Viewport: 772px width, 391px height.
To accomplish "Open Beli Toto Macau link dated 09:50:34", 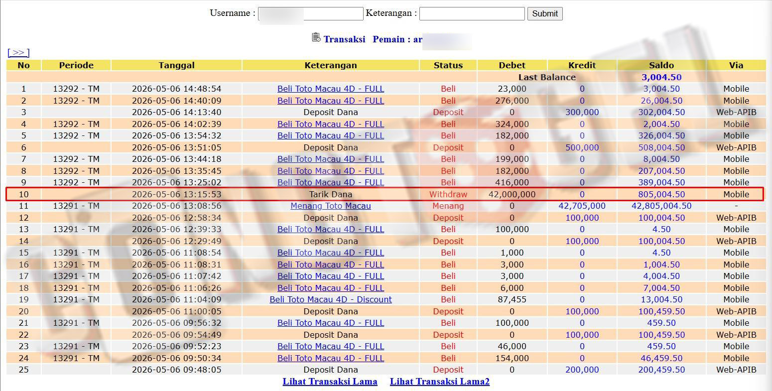I will click(331, 358).
